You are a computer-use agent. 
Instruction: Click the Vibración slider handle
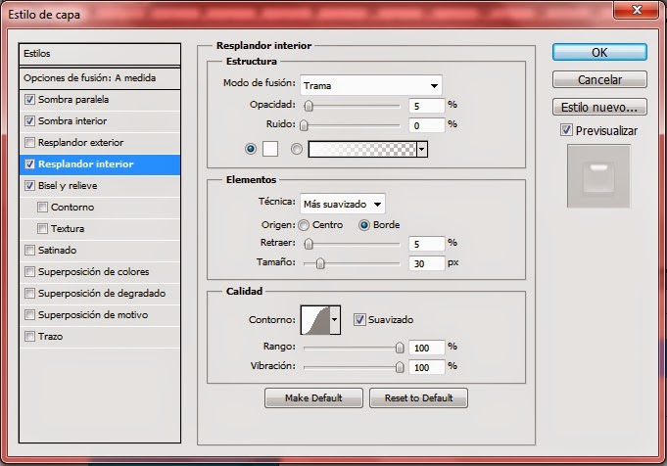(400, 367)
